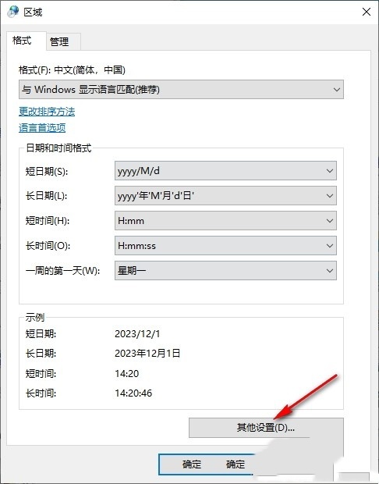This screenshot has height=484, width=379.
Task: Click the 更改排序方法 link
Action: coord(47,112)
